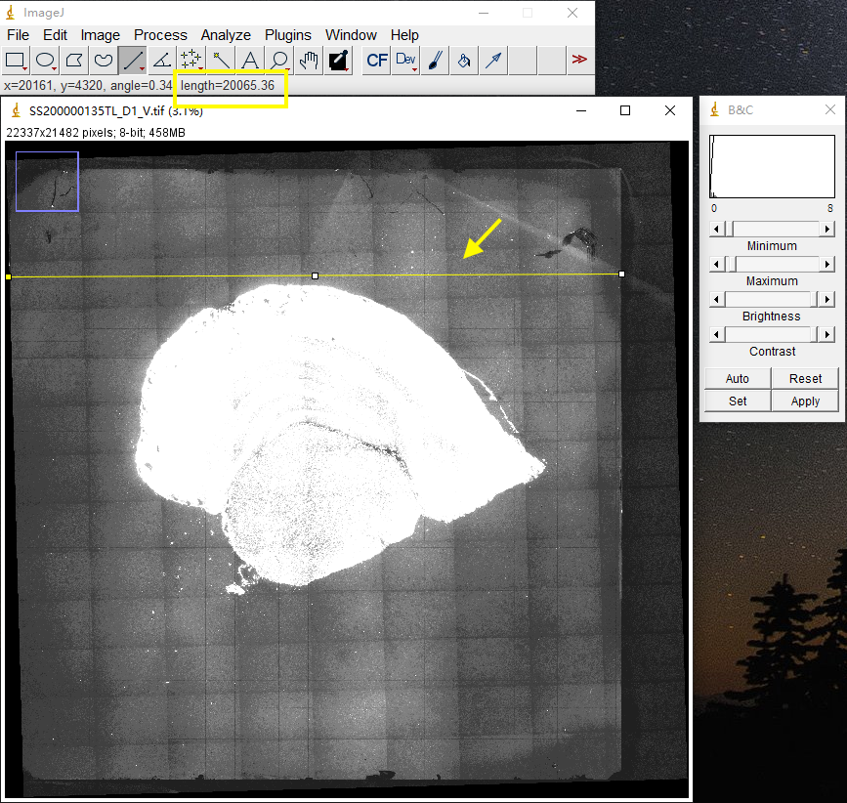Screen dimensions: 847x803
Task: Click the image window title bar icon
Action: (x=17, y=110)
